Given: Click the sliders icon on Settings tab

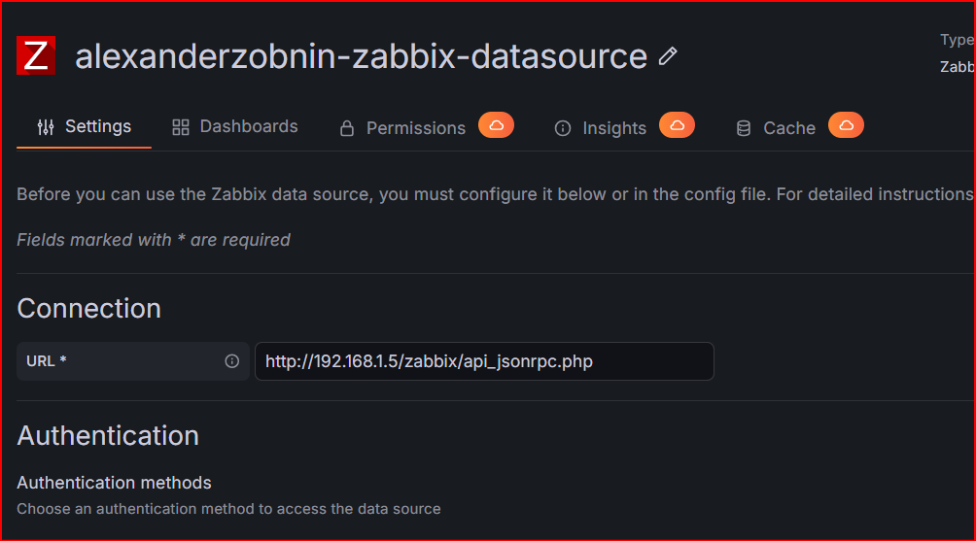Looking at the screenshot, I should (x=46, y=127).
